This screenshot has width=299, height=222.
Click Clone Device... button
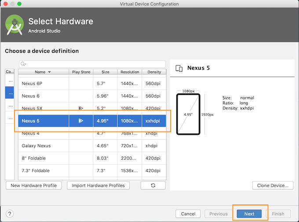pos(273,186)
